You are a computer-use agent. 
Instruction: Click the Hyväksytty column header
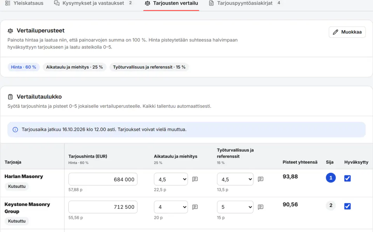(356, 162)
